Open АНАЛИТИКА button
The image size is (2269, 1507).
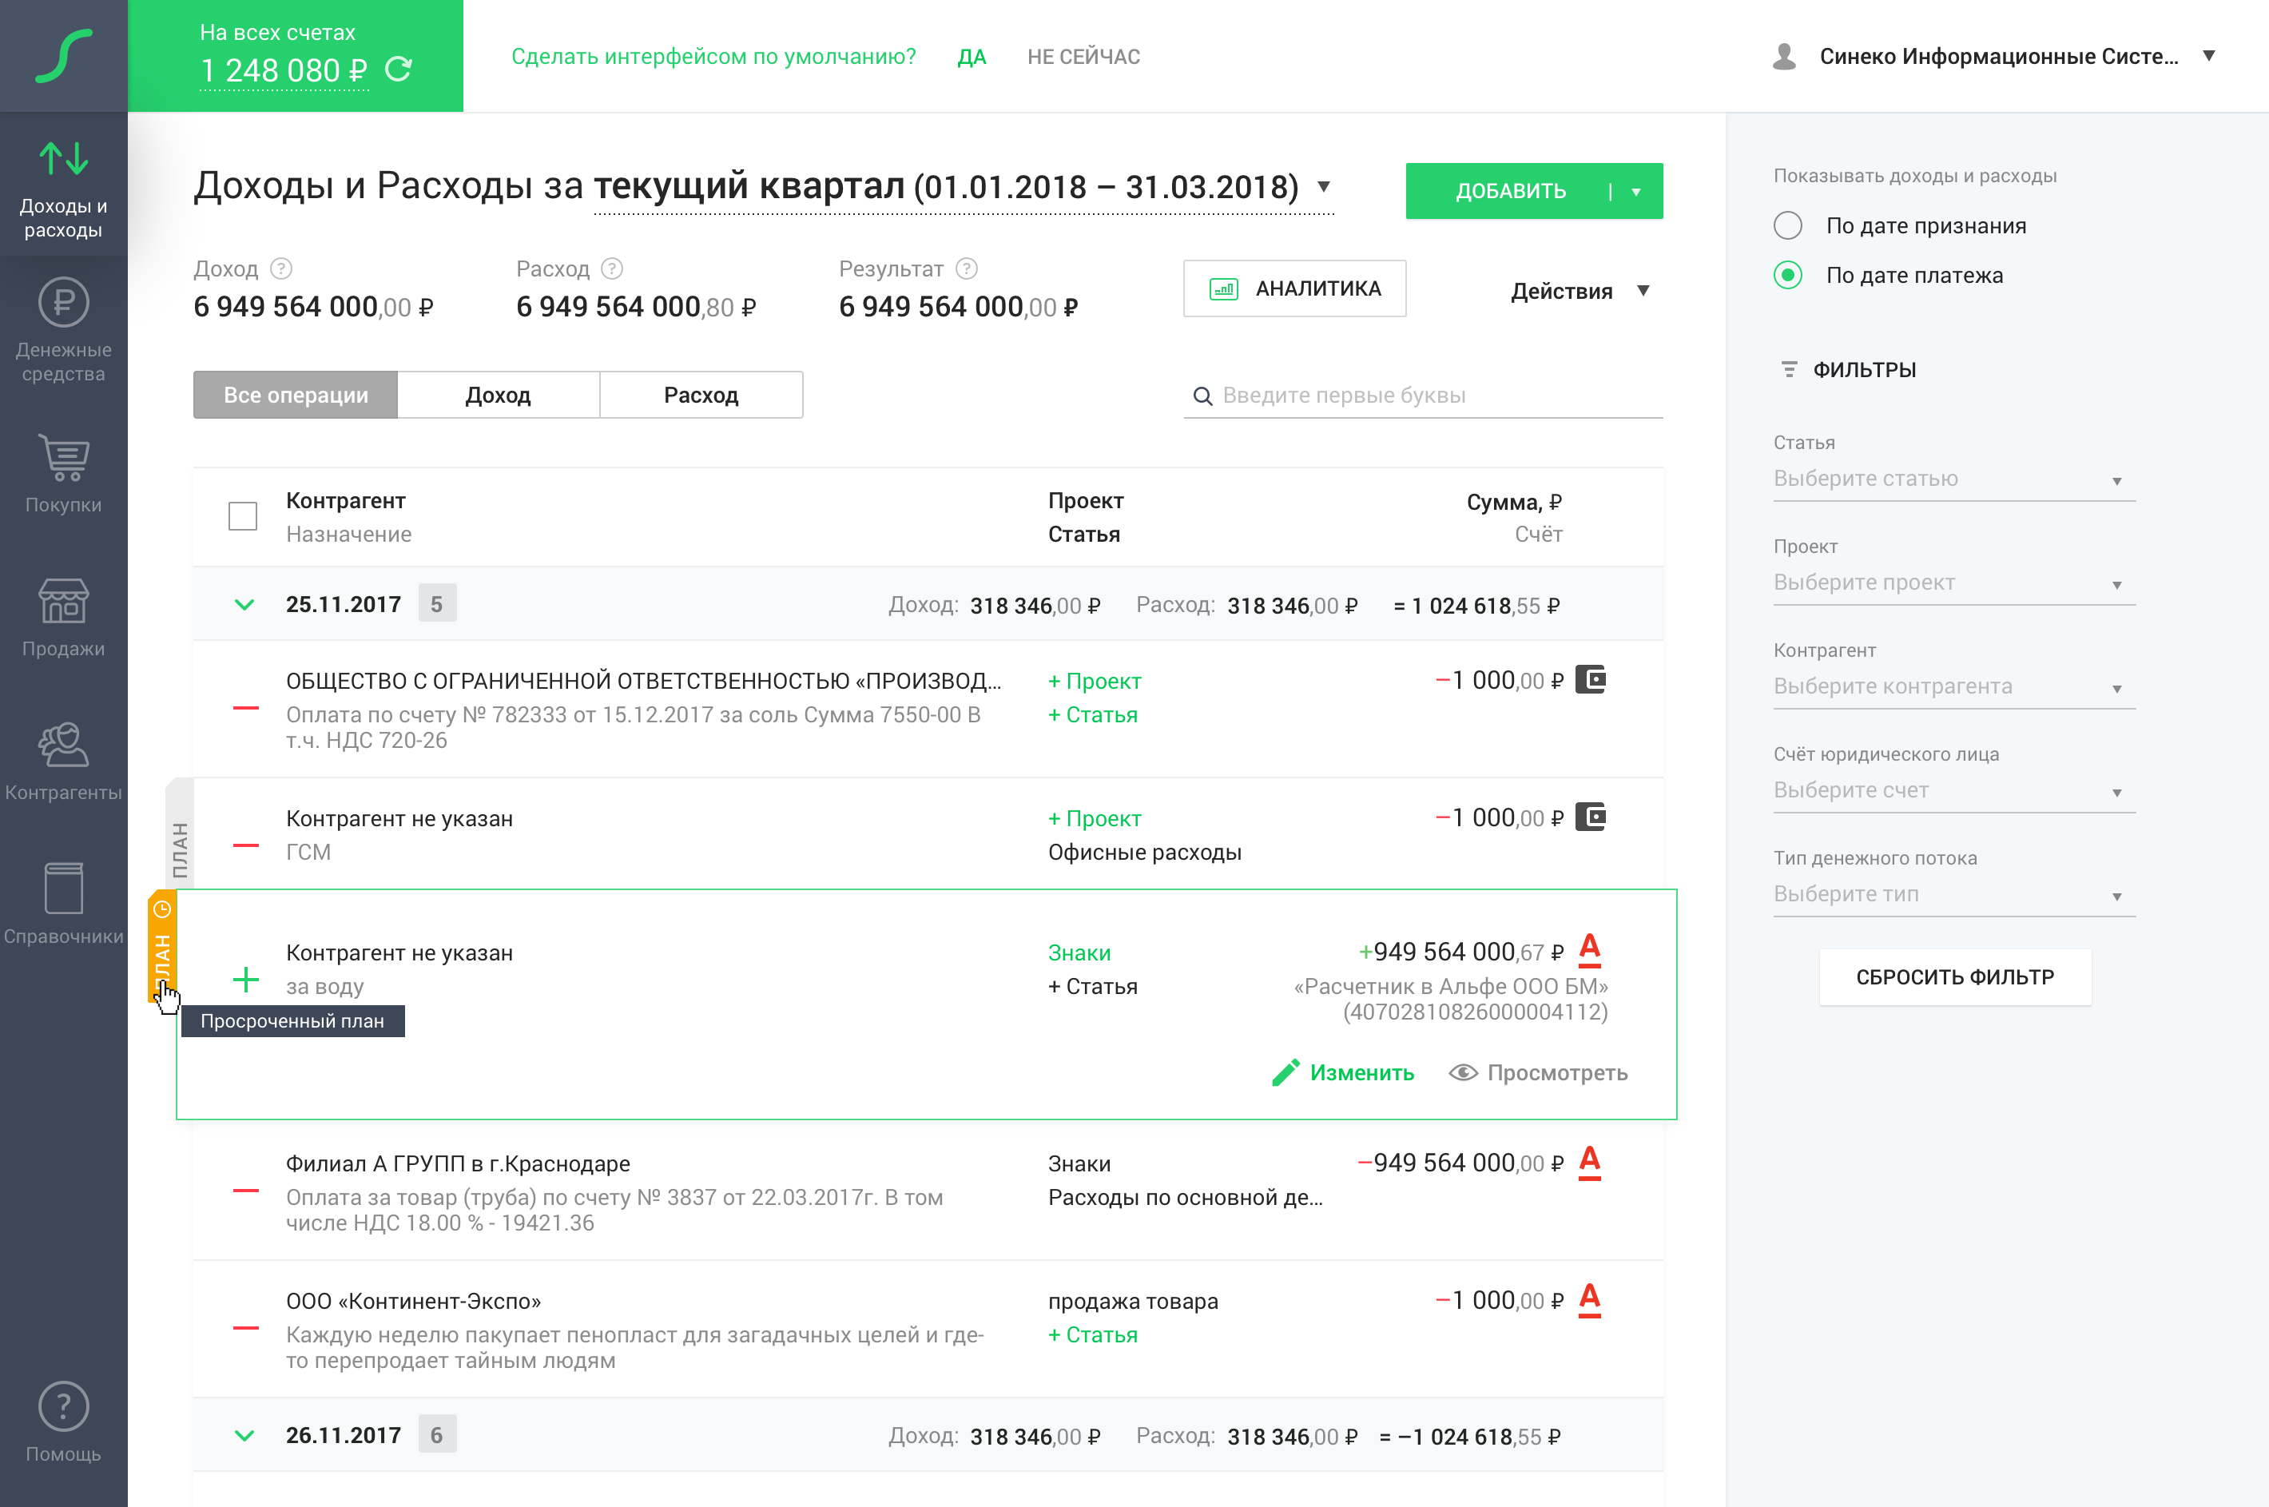point(1293,288)
